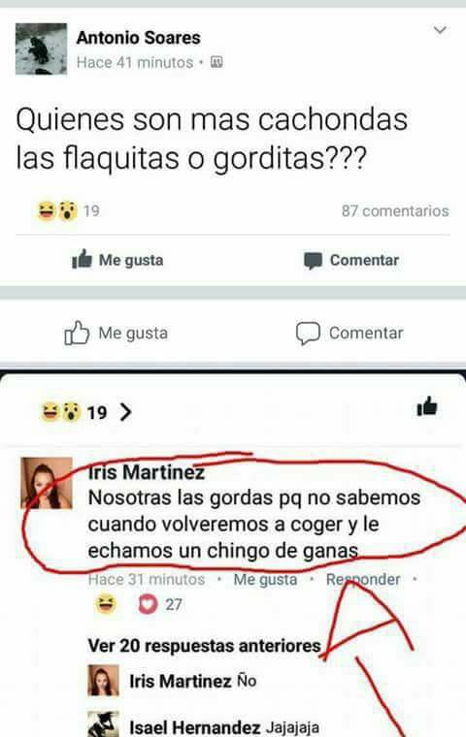Open the post audience icon next to timestamp

tap(216, 62)
